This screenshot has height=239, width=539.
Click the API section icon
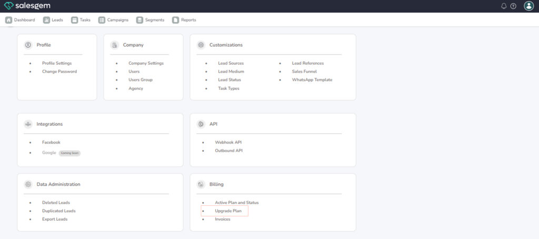click(201, 124)
